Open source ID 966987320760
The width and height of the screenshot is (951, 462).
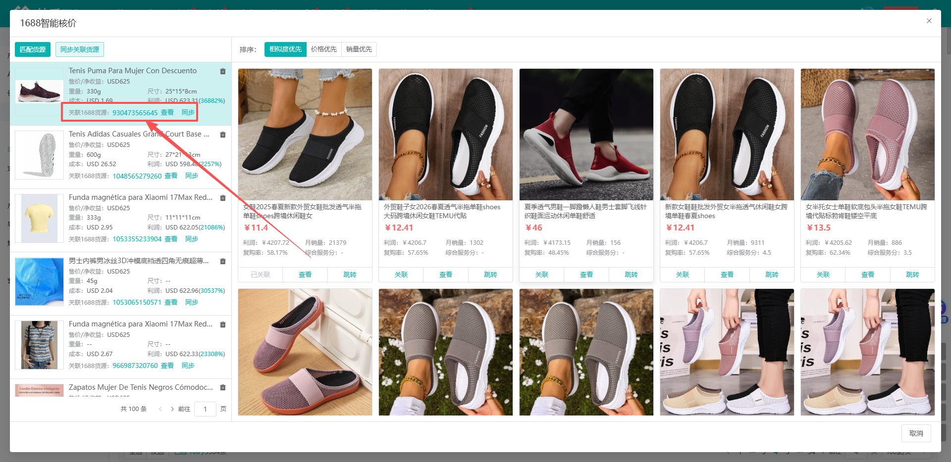[x=135, y=366]
